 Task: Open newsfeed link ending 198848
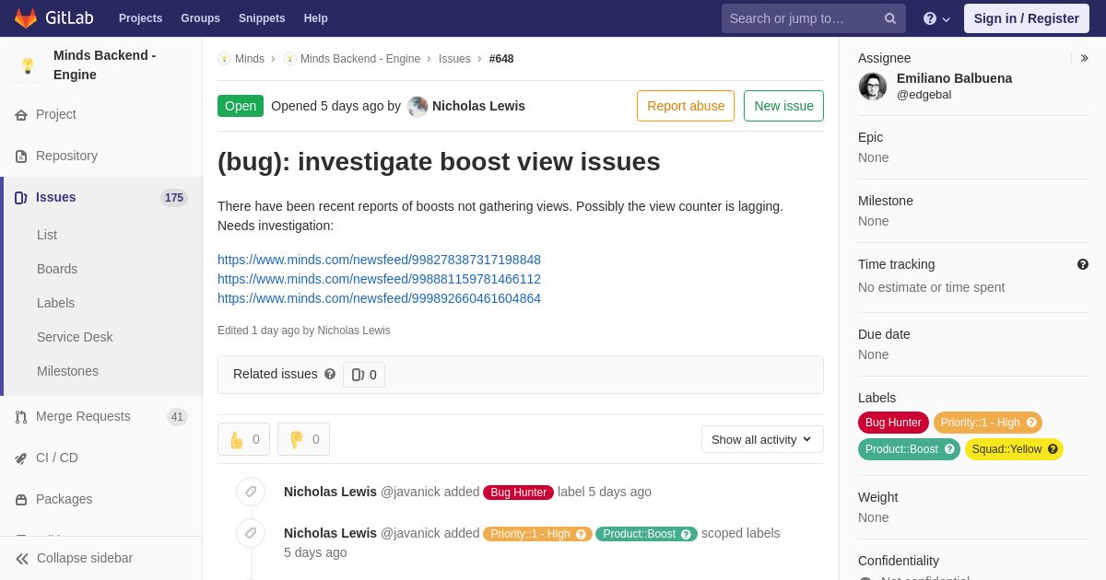[x=379, y=260]
